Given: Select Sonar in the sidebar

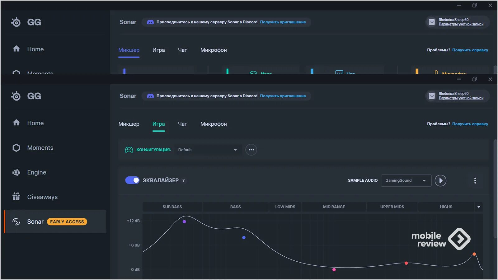Looking at the screenshot, I should tap(55, 222).
